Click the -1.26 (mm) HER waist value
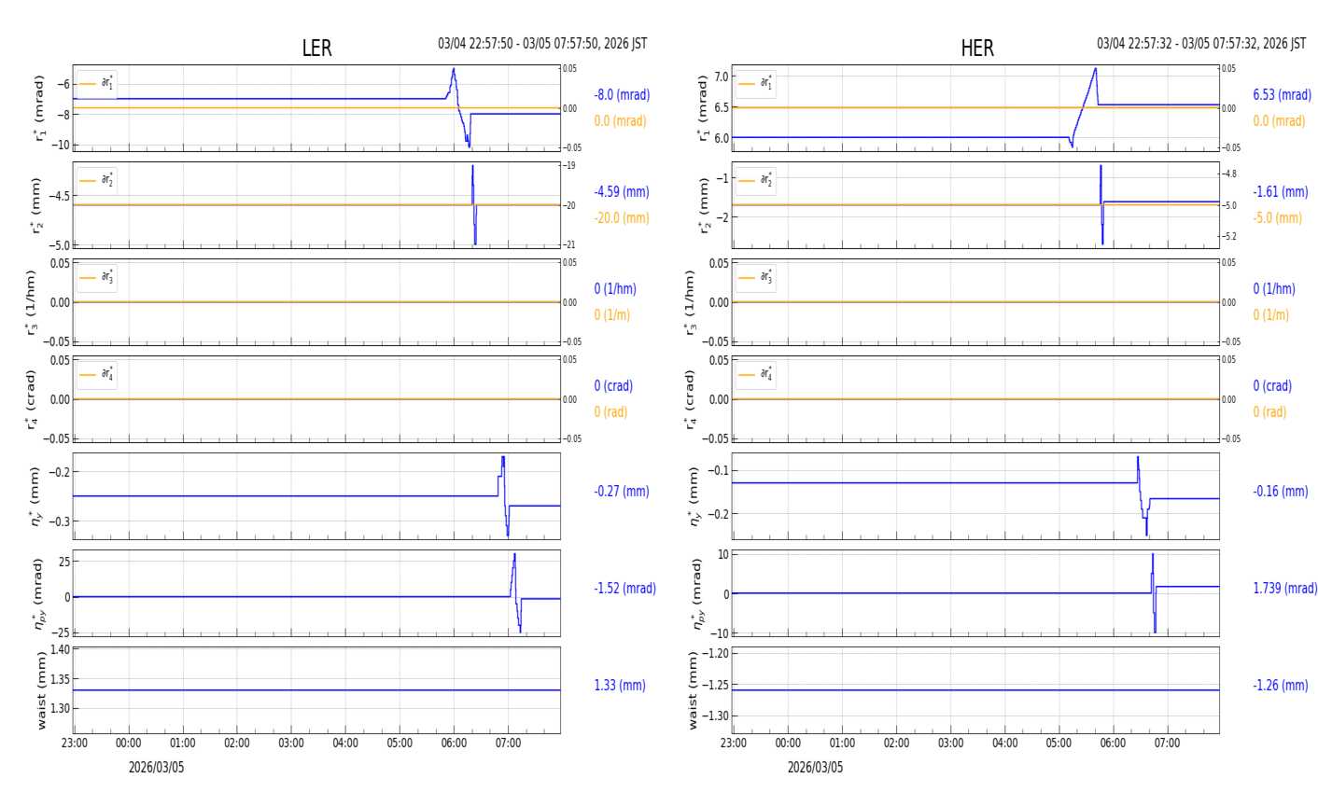Viewport: 1318px width, 806px height. (1280, 686)
